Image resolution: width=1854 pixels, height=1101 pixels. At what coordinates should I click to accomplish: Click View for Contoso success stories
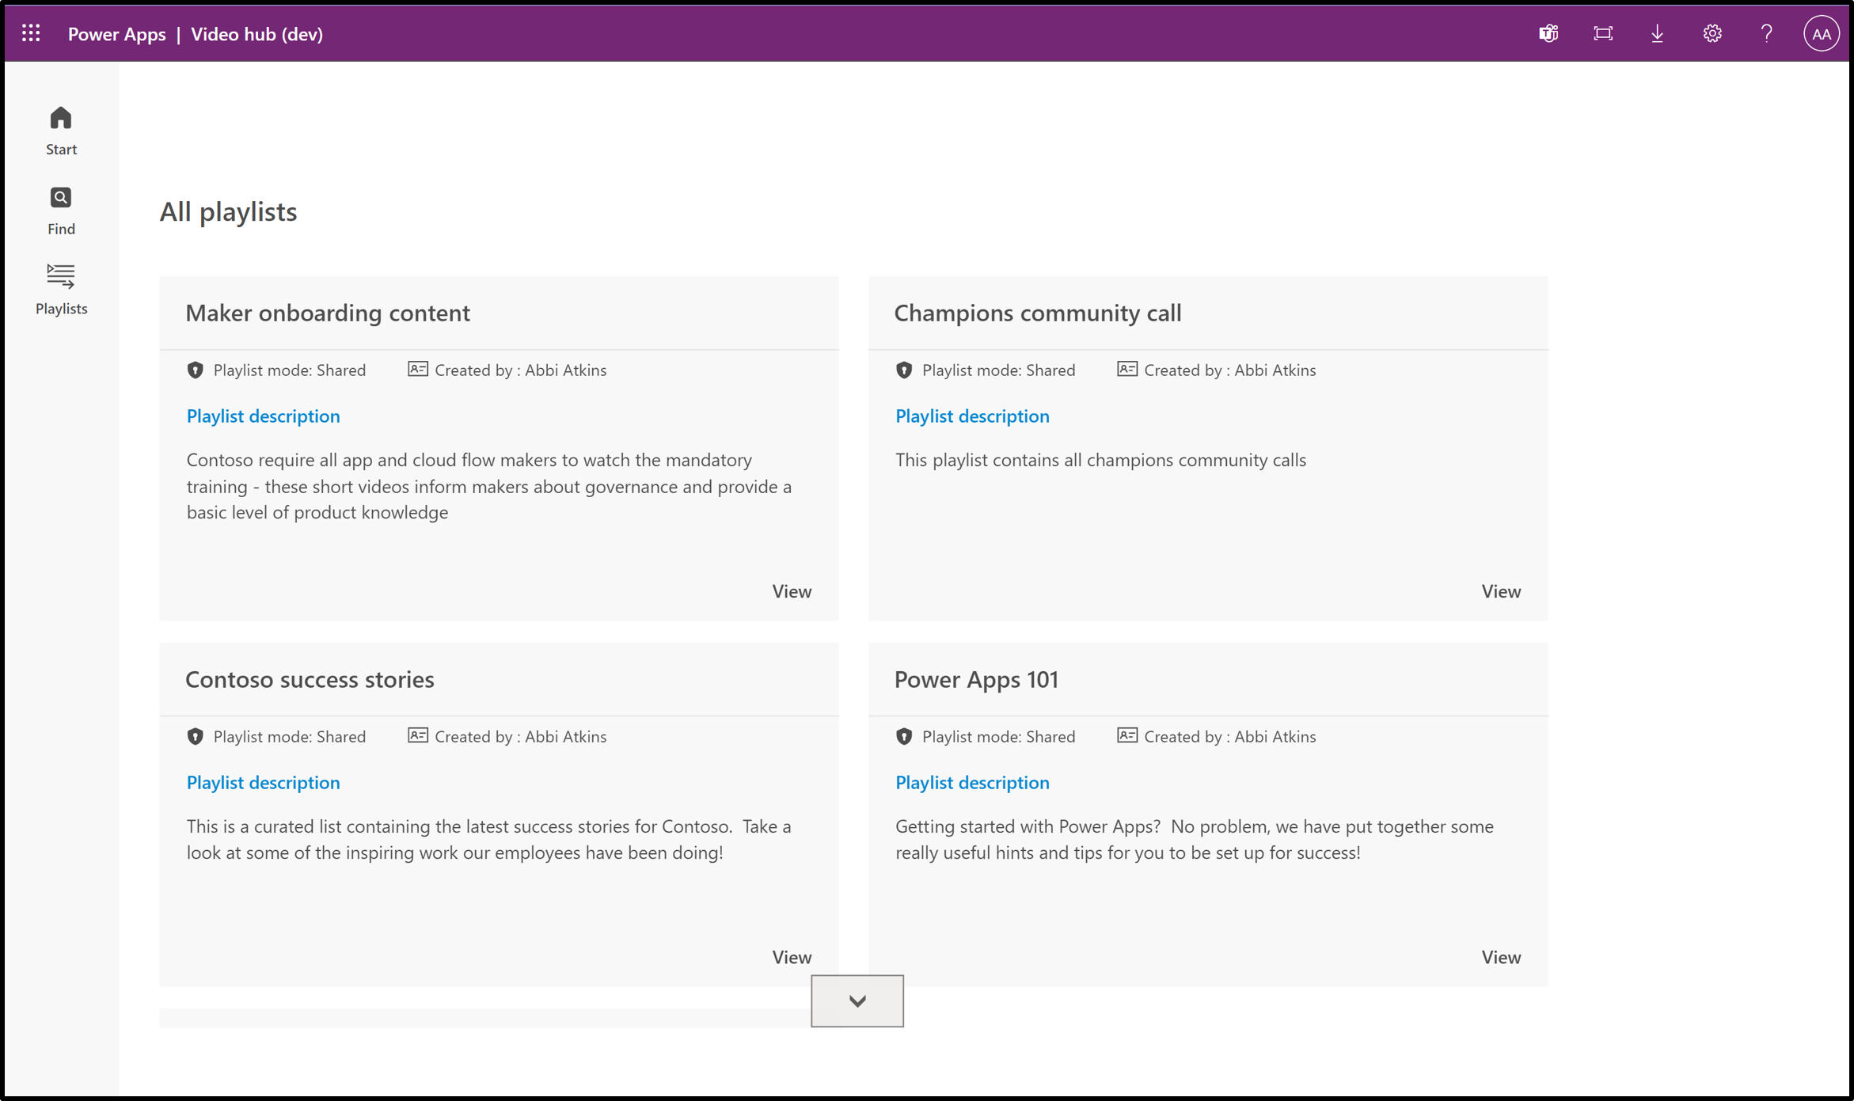[792, 955]
